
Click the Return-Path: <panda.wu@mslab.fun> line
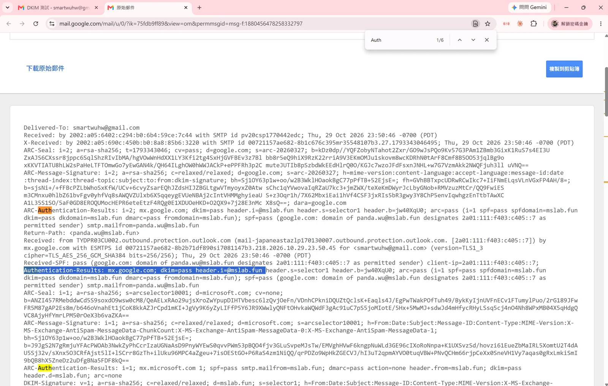click(82, 233)
